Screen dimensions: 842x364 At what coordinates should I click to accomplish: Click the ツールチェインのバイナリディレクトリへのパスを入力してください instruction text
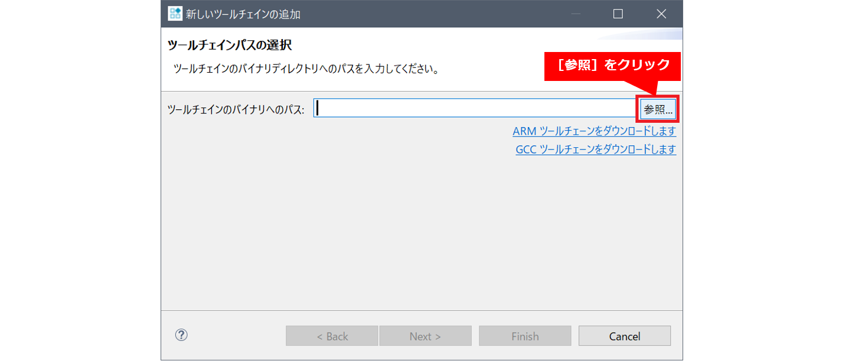306,69
